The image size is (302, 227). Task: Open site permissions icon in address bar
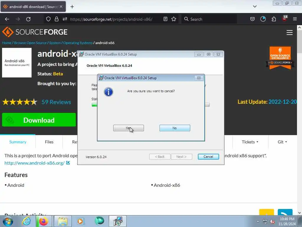tap(65, 19)
